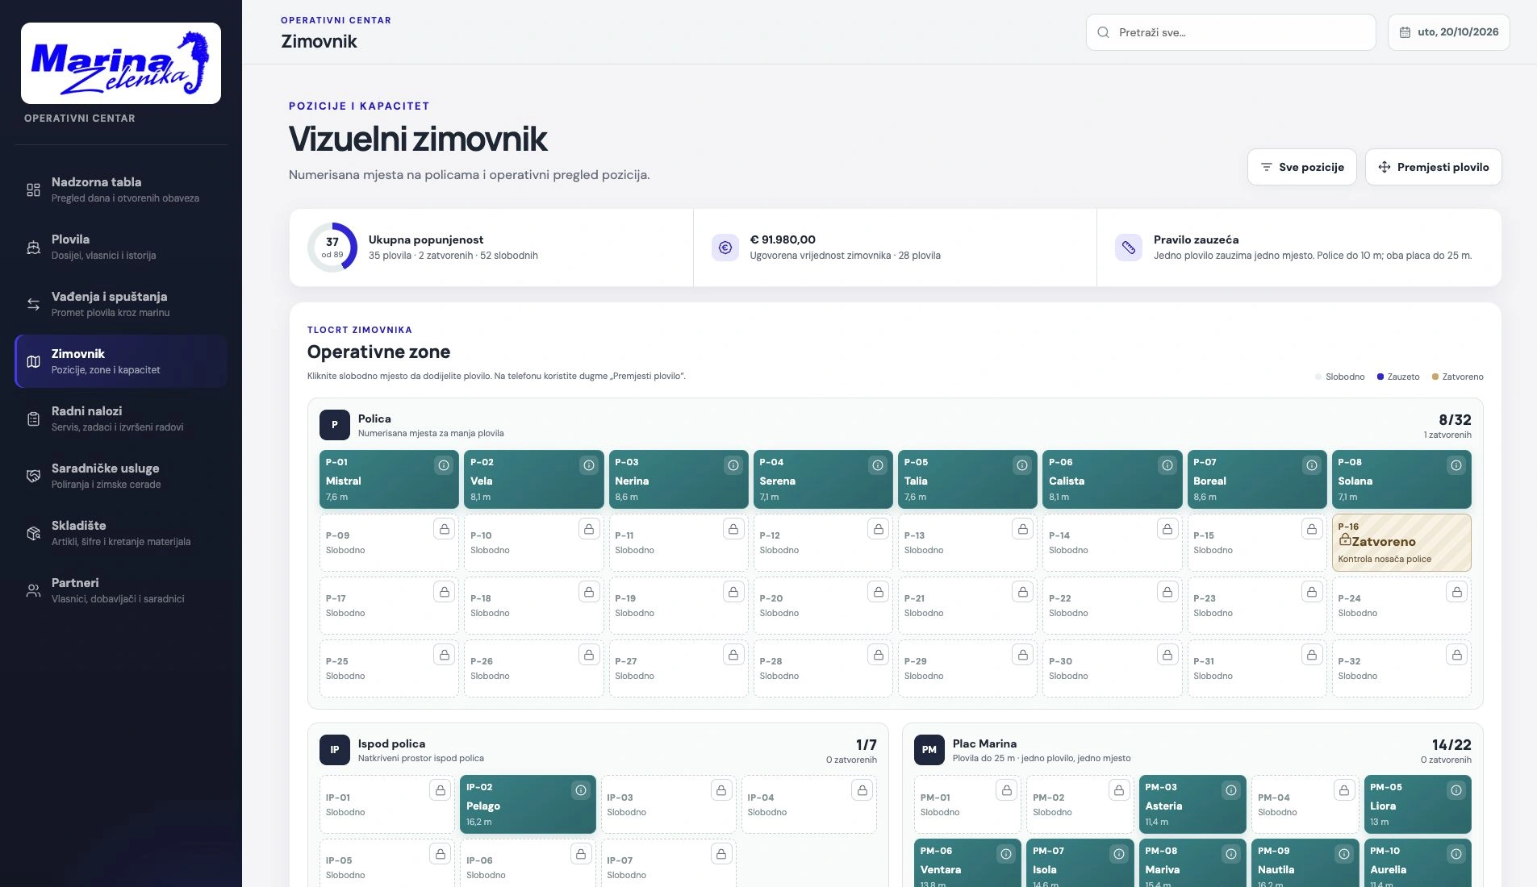
Task: Select closed slot P-16 Zatvoreno
Action: tap(1401, 543)
